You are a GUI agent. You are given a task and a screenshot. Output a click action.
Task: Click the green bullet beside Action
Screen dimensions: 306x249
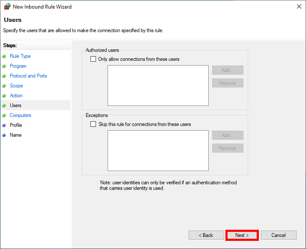click(4, 96)
